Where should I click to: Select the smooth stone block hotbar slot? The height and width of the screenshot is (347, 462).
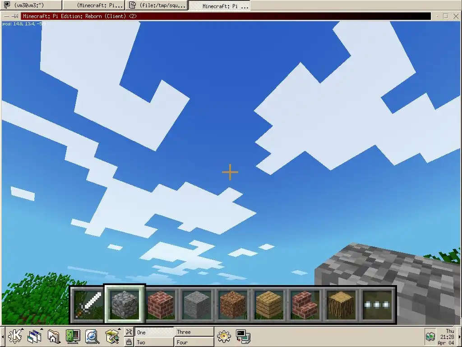[x=197, y=305]
